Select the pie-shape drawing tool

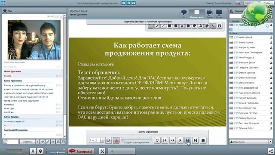[x=195, y=26]
